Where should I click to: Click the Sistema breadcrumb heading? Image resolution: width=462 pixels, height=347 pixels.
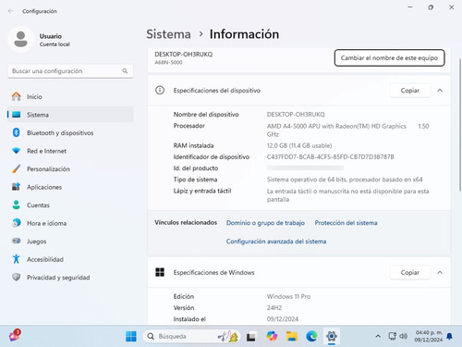[x=168, y=34]
